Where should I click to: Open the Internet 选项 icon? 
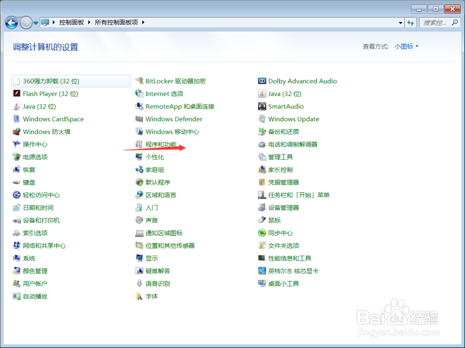[139, 94]
